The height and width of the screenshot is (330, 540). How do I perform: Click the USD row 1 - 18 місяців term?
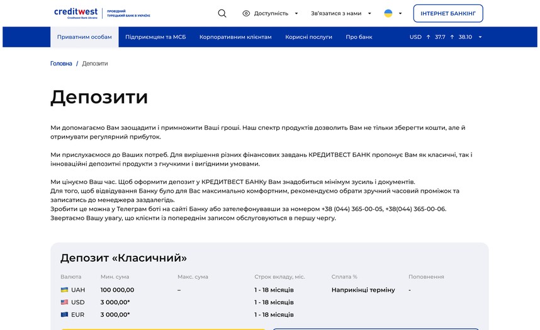click(x=274, y=302)
